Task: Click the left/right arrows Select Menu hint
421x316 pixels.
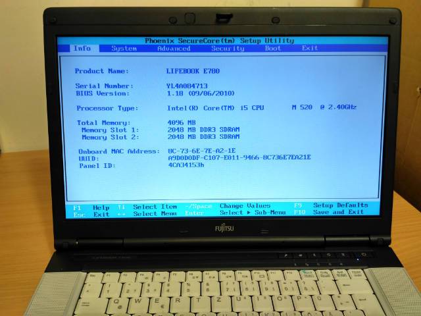Action: [x=147, y=214]
